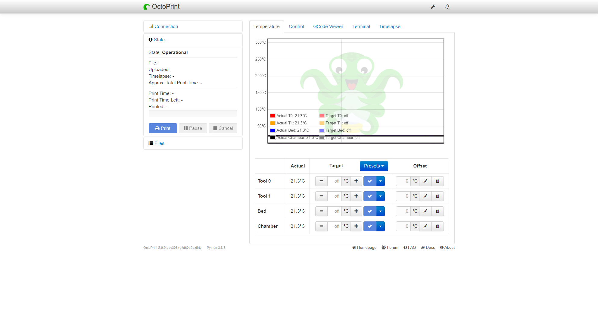Open the FAQ footer link
The height and width of the screenshot is (316, 598).
(x=410, y=248)
